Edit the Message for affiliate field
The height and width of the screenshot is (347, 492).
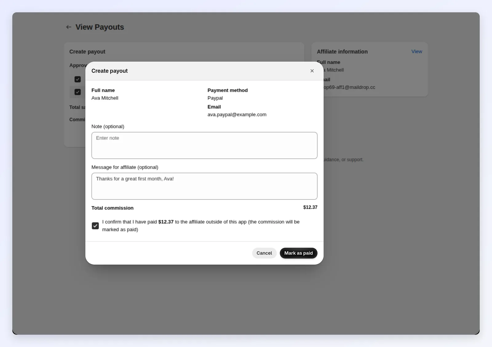[204, 186]
